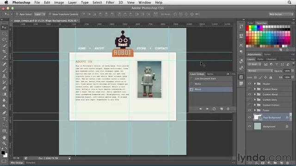The height and width of the screenshot is (166, 296).
Task: Select the Eraser tool
Action: pyautogui.click(x=4, y=88)
